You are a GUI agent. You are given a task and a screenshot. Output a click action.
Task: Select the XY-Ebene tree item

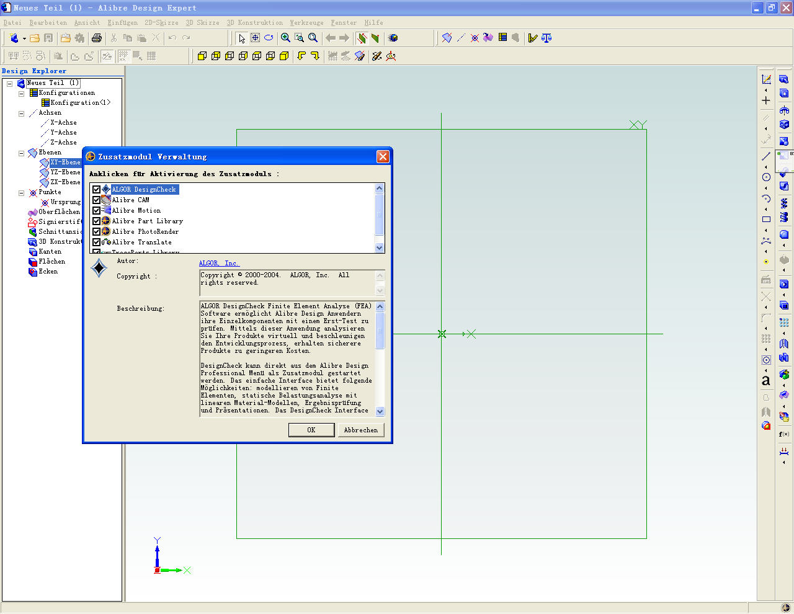[65, 162]
